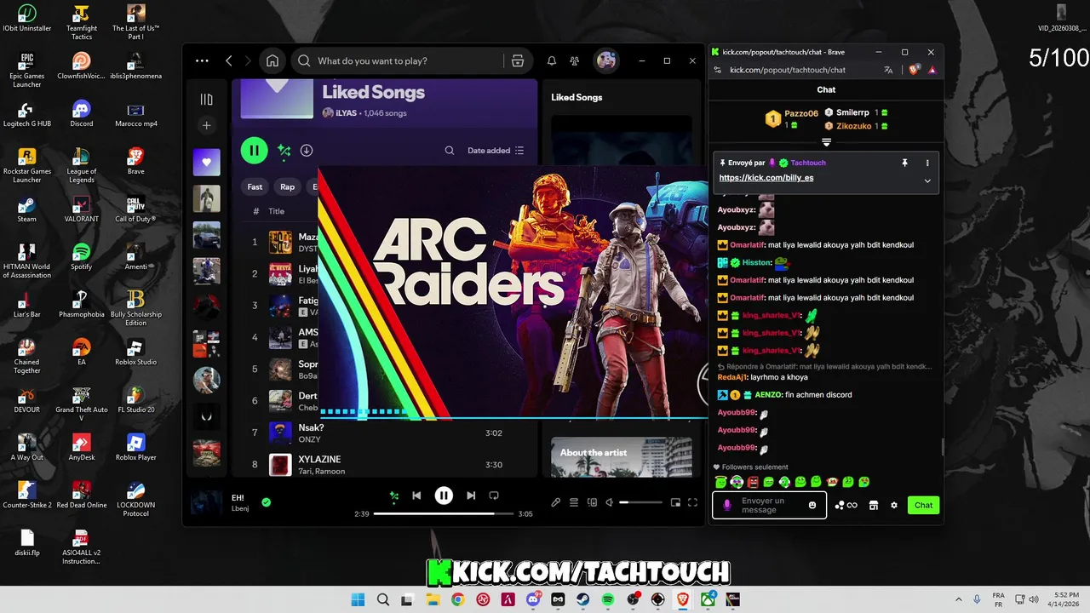Open the Spotify profile avatar menu
1090x613 pixels.
click(606, 61)
